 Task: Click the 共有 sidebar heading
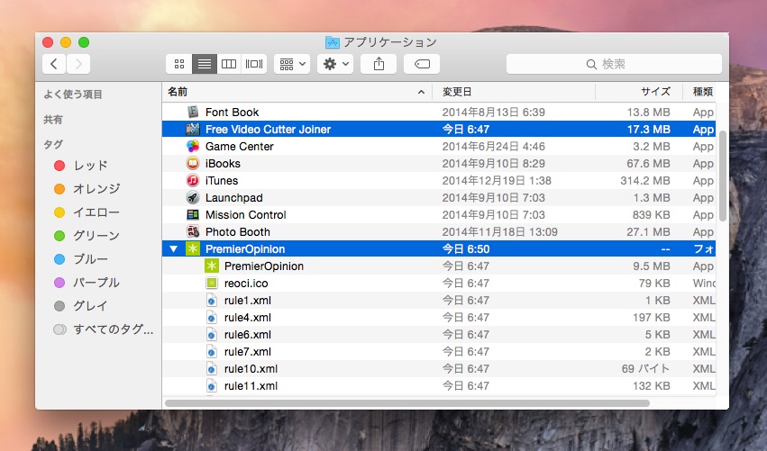click(53, 120)
